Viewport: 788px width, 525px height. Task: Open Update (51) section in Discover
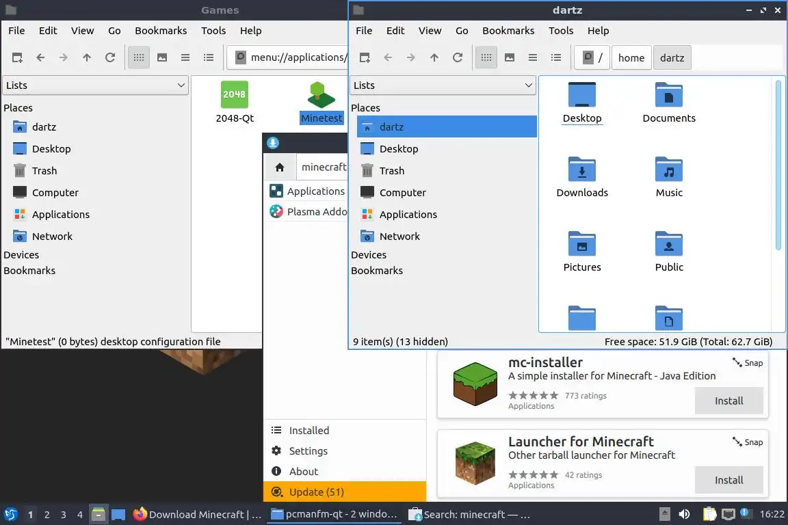pos(345,492)
